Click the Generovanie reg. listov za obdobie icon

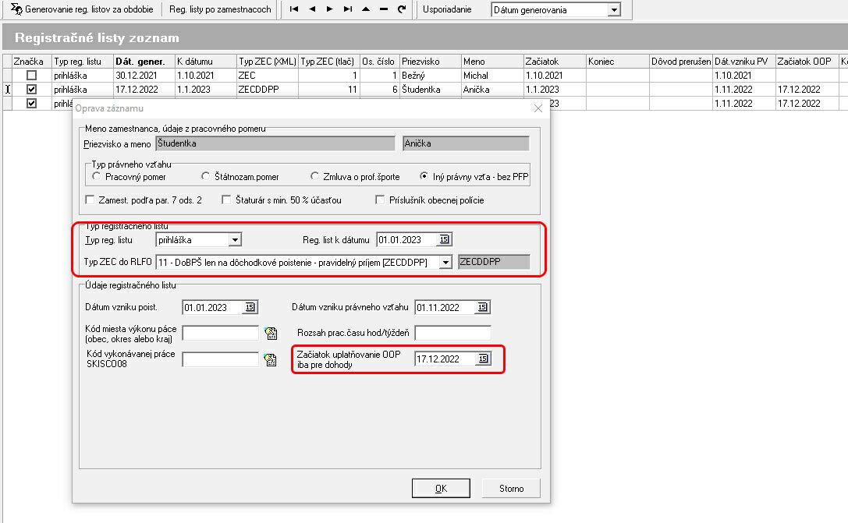click(16, 9)
